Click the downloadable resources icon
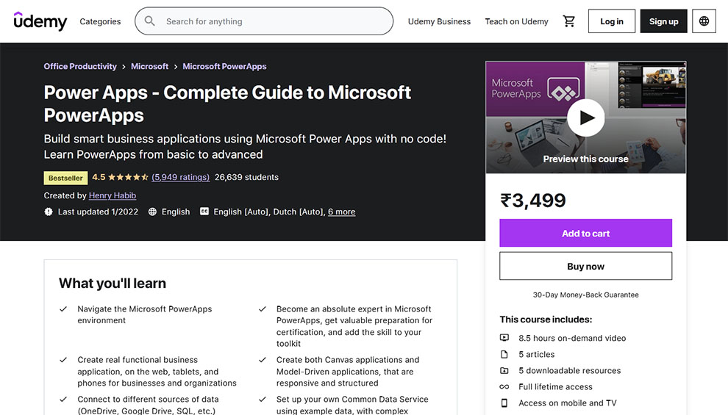 click(x=504, y=370)
